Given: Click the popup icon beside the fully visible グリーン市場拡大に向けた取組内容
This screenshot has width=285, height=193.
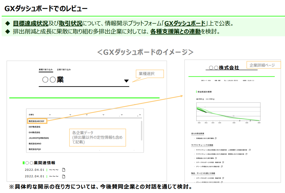Looking at the screenshot, I should [222, 166].
